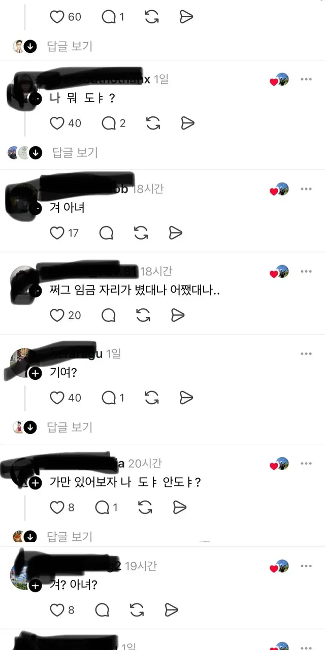Repost the comment "겨 아녀"
Image resolution: width=325 pixels, height=650 pixels.
141,233
